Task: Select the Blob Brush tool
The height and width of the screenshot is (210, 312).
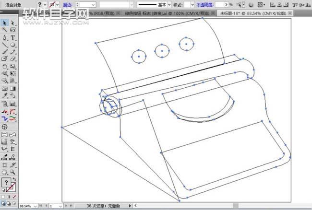Action: 4,58
